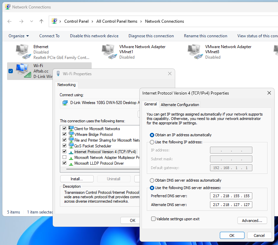
Task: Expand recent locations dropdown arrow
Action: 31,21
